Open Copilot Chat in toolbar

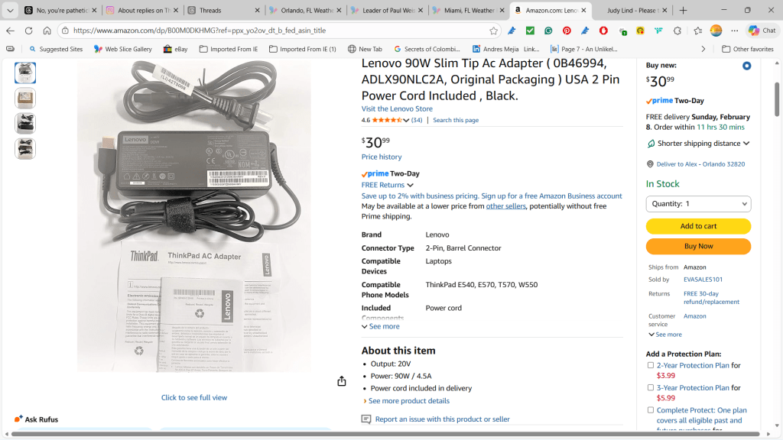point(762,31)
